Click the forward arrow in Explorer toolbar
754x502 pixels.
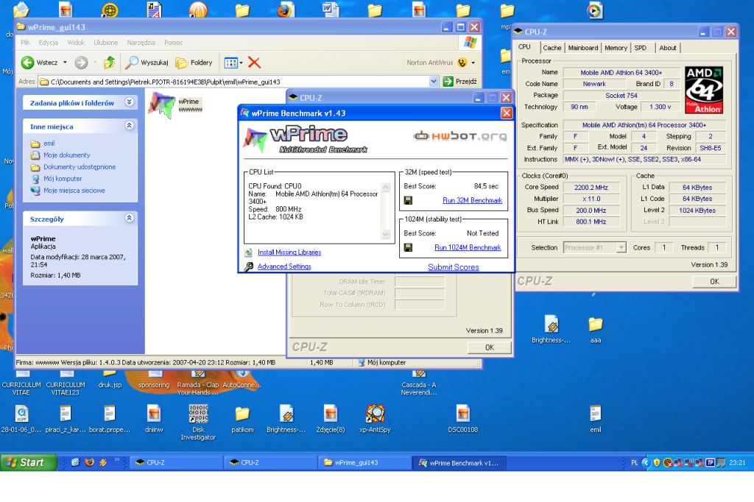(81, 63)
